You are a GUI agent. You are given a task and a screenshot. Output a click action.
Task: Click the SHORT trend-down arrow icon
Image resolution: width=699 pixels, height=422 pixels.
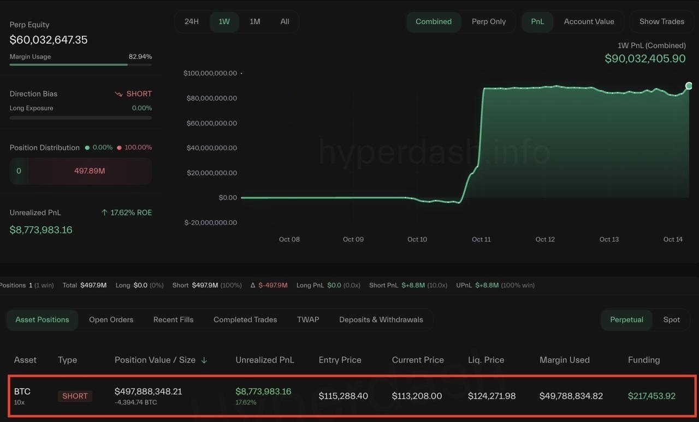coord(119,94)
